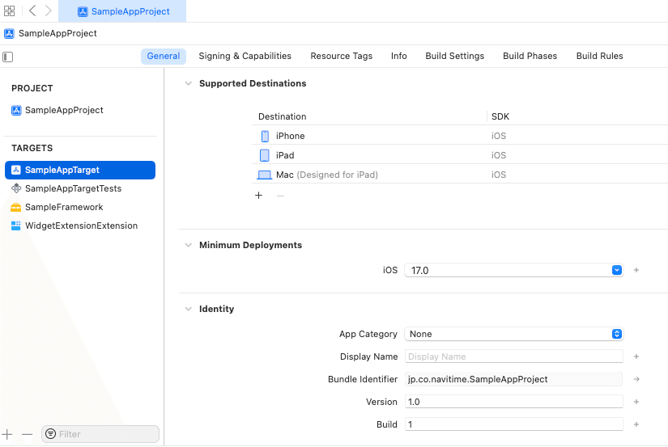Click the Display Name field

pyautogui.click(x=514, y=356)
